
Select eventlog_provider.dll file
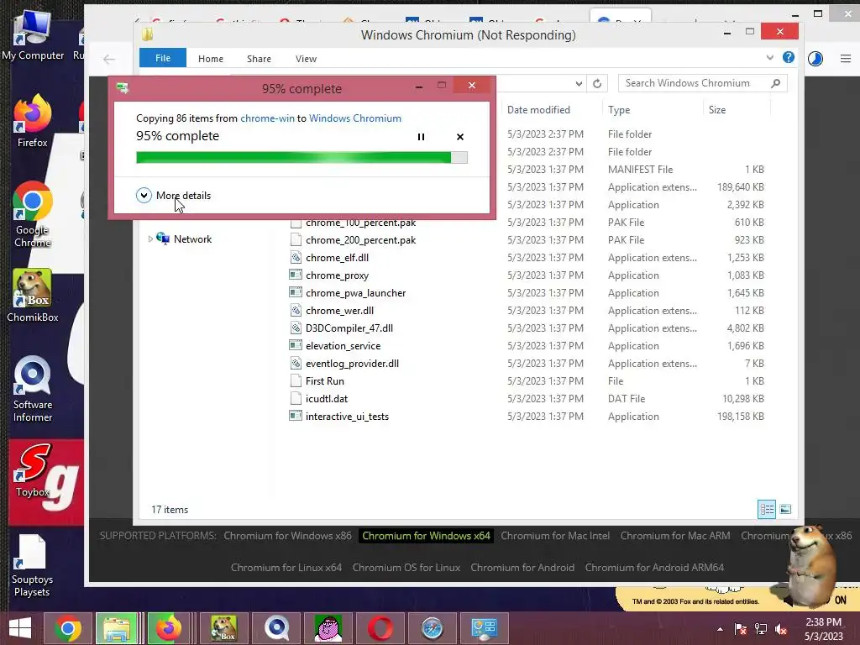pyautogui.click(x=352, y=363)
